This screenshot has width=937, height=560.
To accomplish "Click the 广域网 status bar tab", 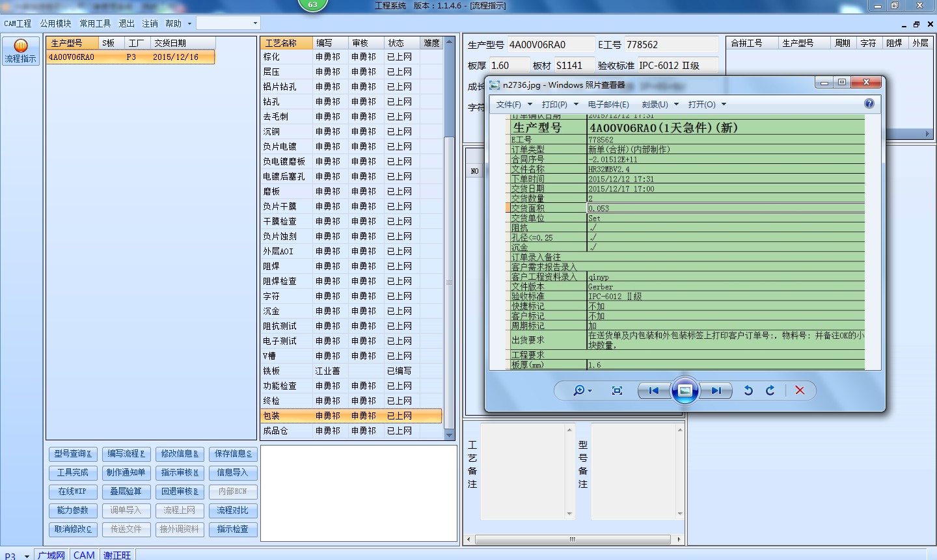I will click(51, 555).
